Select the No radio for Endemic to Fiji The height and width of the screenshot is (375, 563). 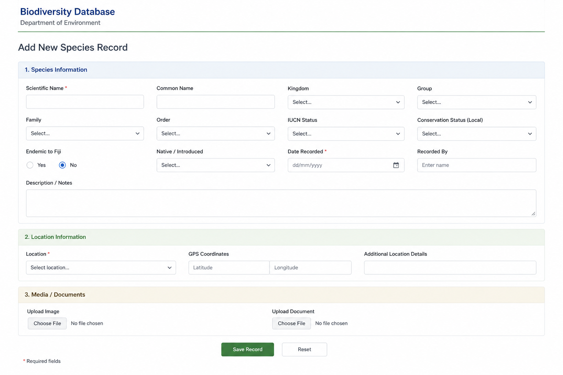[62, 165]
